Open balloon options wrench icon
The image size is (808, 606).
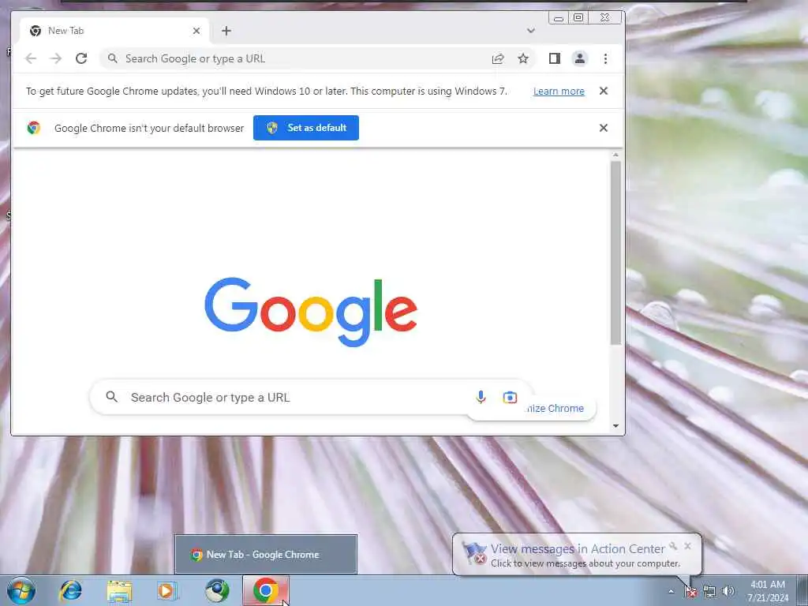(x=673, y=546)
